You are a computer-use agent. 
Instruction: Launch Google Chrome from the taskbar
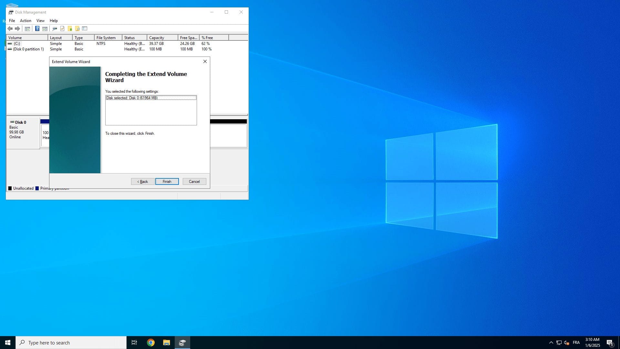click(151, 343)
